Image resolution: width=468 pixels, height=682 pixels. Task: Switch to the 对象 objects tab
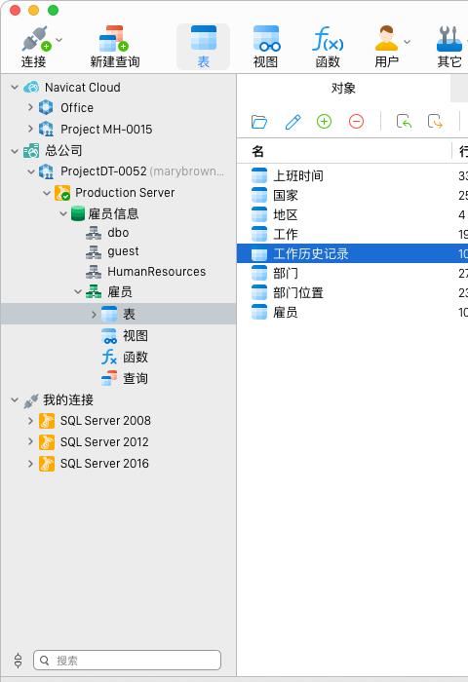[x=343, y=89]
